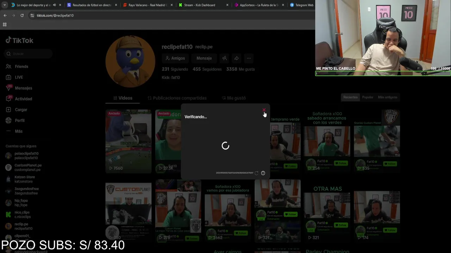Screen dimensions: 451x253
Task: Switch to AppSorteos tab
Action: 259,5
